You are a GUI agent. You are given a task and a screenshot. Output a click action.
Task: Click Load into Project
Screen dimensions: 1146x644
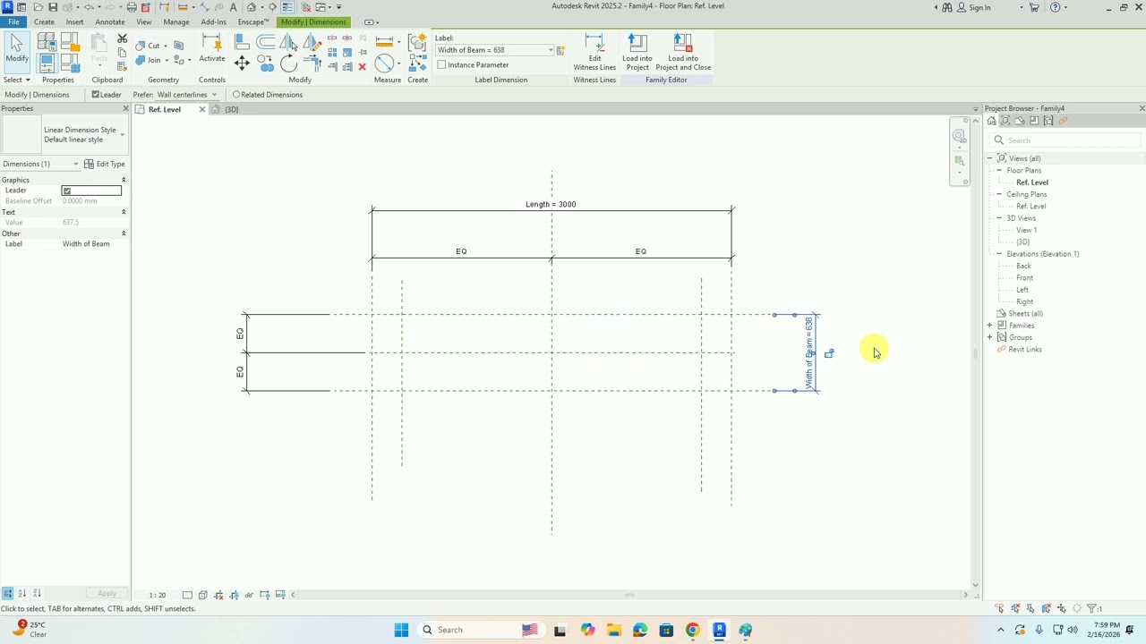click(637, 52)
